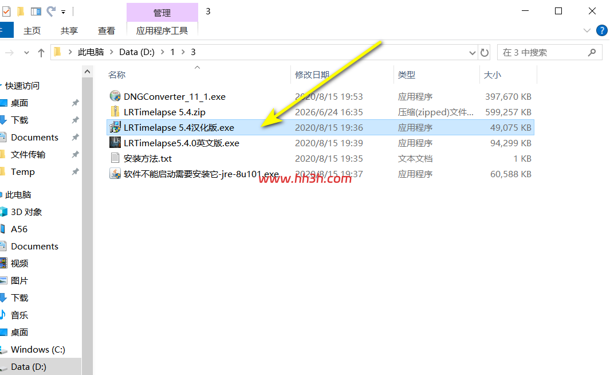The image size is (610, 375).
Task: Open 音乐 in the navigation pane
Action: coord(19,315)
